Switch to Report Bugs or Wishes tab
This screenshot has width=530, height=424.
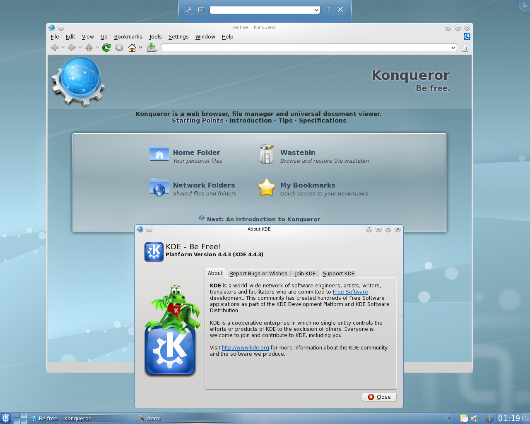[x=258, y=274]
